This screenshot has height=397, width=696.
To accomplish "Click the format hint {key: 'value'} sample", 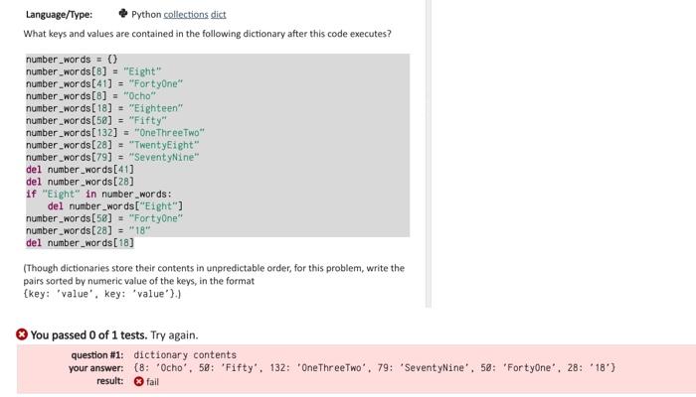I will point(101,294).
